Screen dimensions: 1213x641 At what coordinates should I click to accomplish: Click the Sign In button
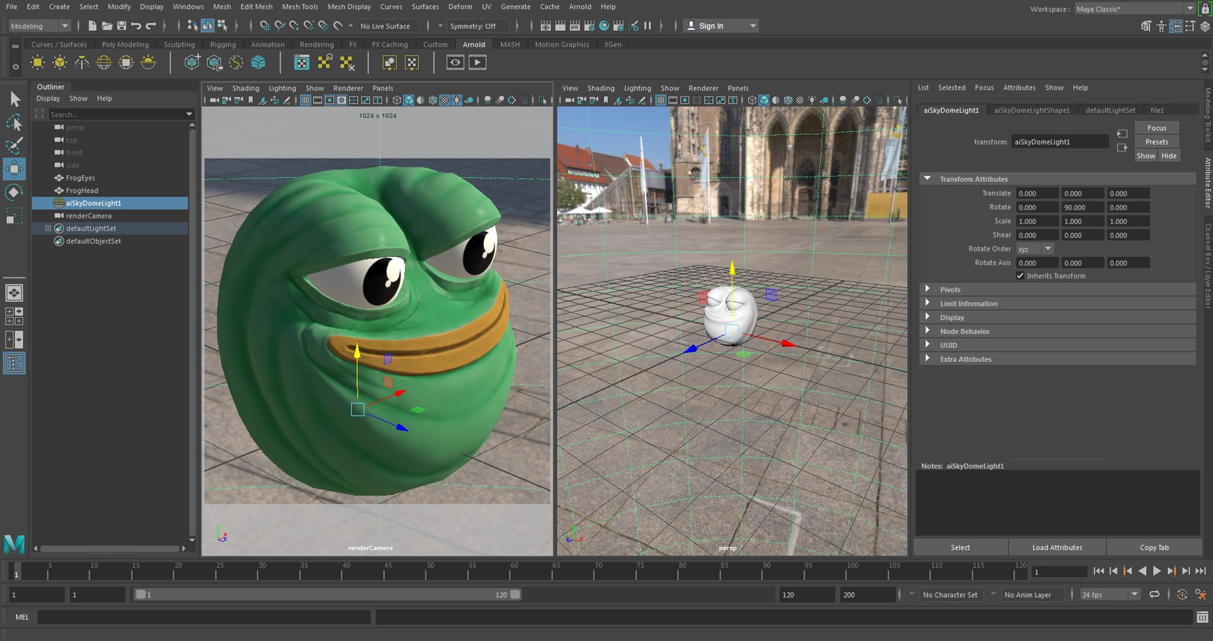pos(721,26)
